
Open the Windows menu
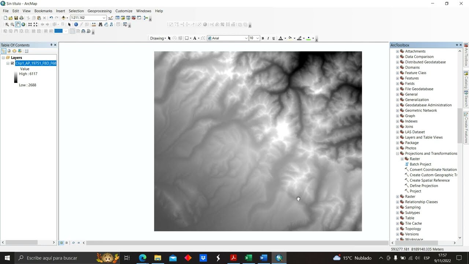[x=144, y=11]
